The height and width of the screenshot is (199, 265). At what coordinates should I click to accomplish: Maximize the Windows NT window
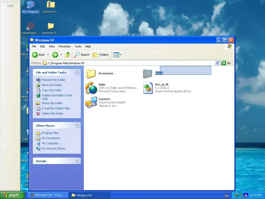click(x=225, y=40)
